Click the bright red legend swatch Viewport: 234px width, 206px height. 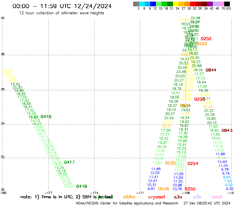pyautogui.click(x=193, y=4)
